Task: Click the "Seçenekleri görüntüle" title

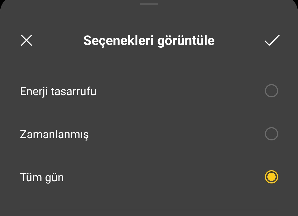Action: [x=149, y=41]
